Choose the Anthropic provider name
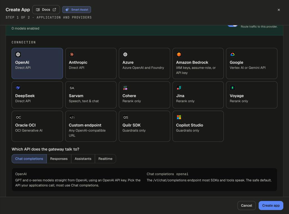Viewport: 289px width, 214px height. pos(78,62)
